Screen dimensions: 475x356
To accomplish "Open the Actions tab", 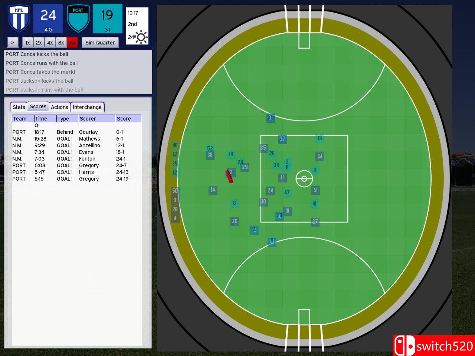I will point(59,107).
